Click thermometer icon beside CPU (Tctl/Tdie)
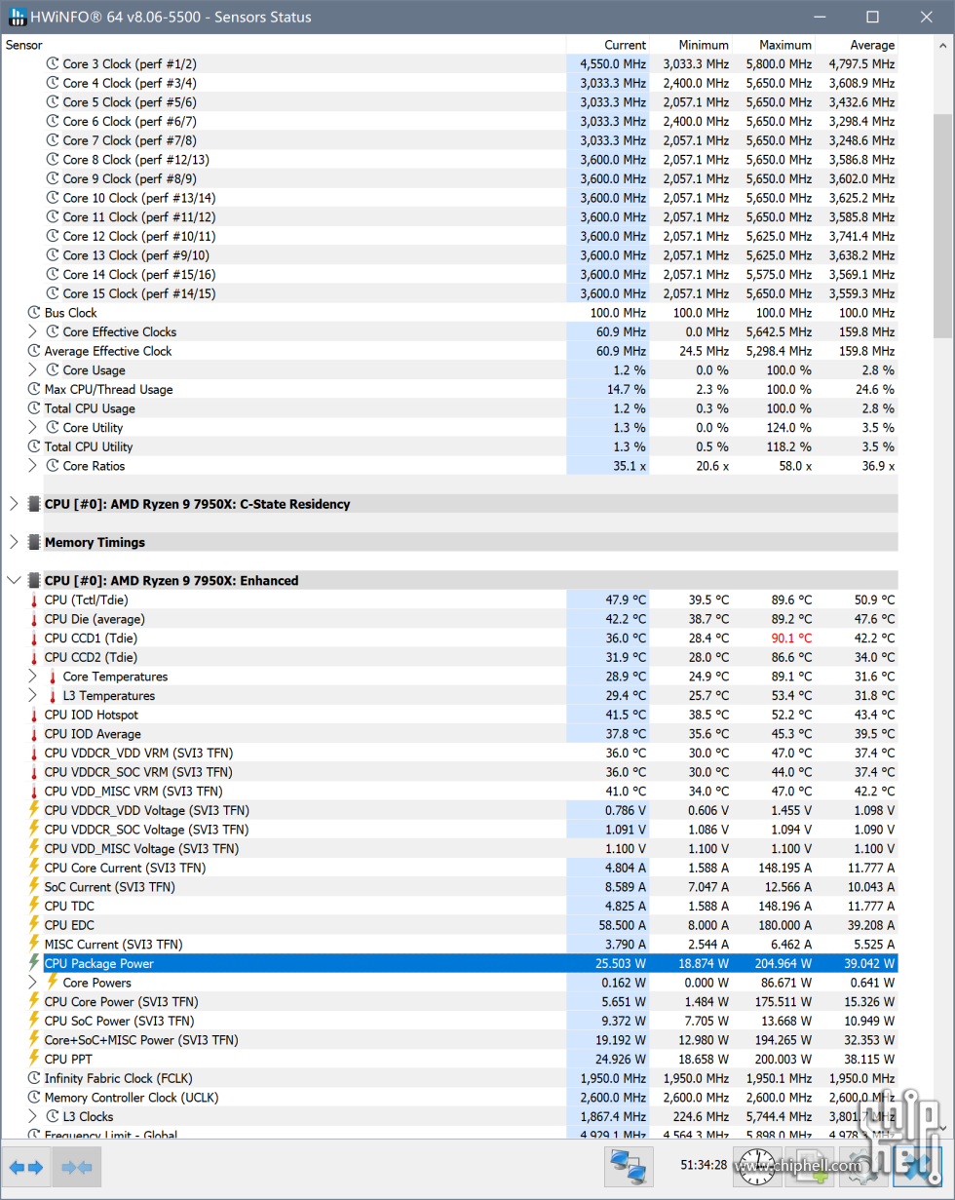 34,600
